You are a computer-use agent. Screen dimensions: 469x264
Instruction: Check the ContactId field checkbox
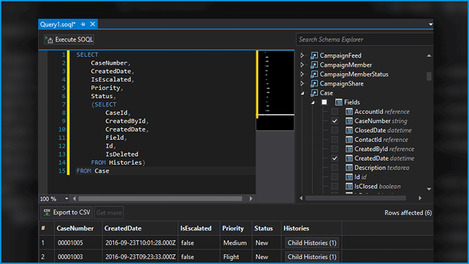pyautogui.click(x=335, y=139)
